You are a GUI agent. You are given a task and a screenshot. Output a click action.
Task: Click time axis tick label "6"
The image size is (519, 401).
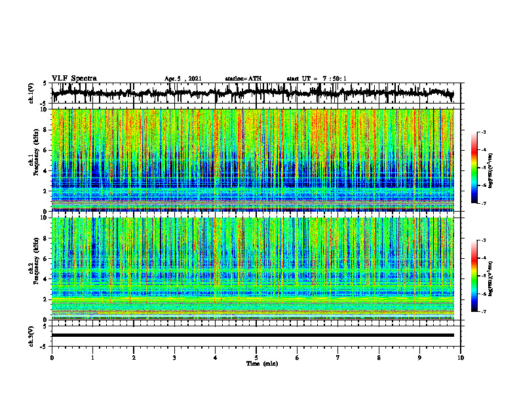coord(297,358)
